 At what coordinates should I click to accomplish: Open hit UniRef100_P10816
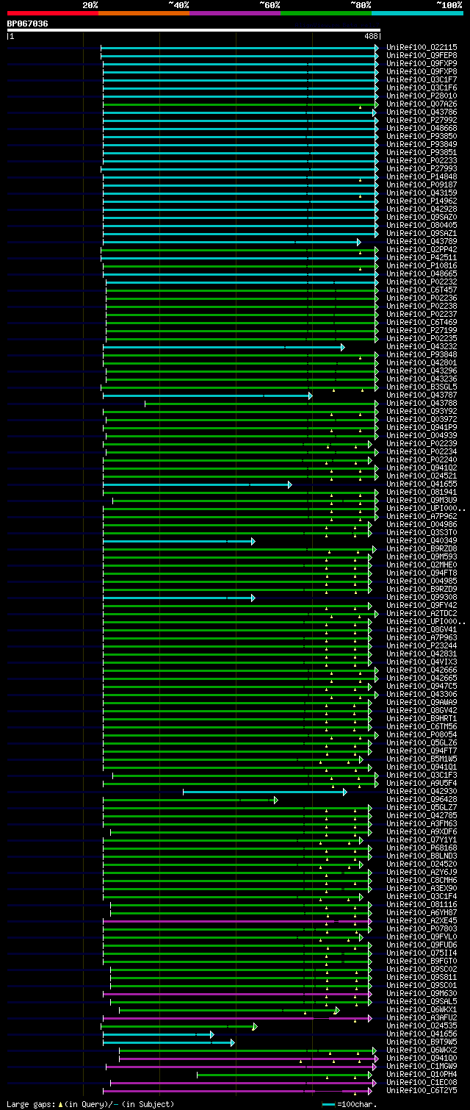tap(422, 265)
